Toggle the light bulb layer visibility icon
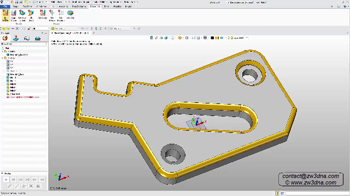350x196 pixels. pyautogui.click(x=229, y=38)
